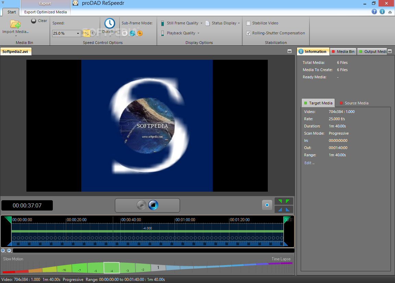The image size is (395, 283).
Task: Enable the Stabilize Video checkbox
Action: point(248,23)
